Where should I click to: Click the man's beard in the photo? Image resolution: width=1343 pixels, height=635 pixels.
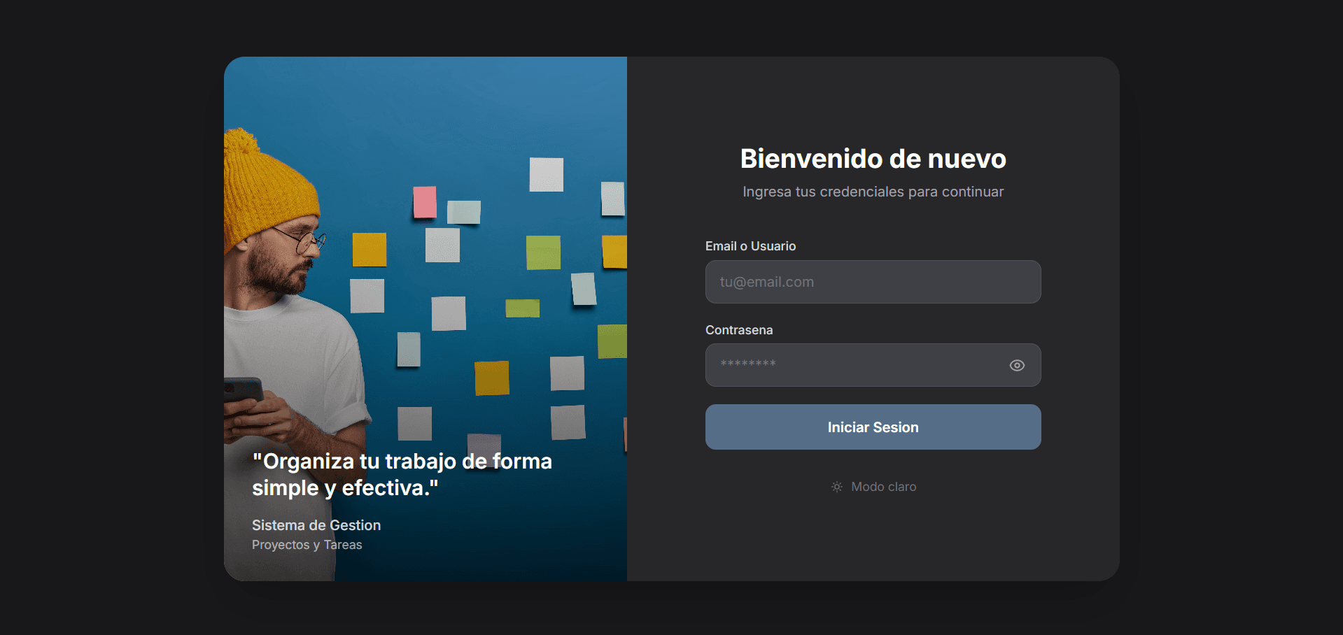click(276, 274)
